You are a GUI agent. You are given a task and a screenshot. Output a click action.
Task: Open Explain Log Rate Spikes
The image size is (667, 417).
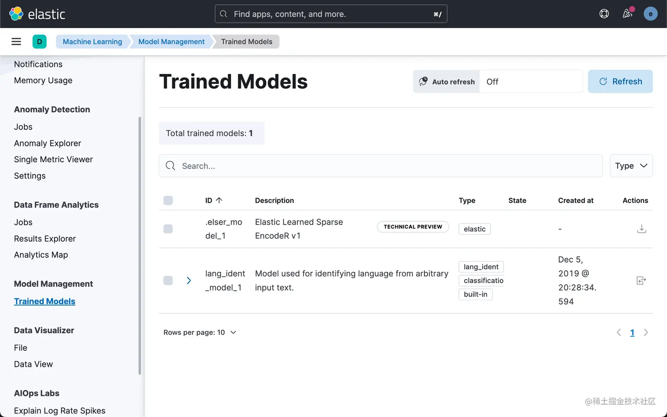point(60,410)
